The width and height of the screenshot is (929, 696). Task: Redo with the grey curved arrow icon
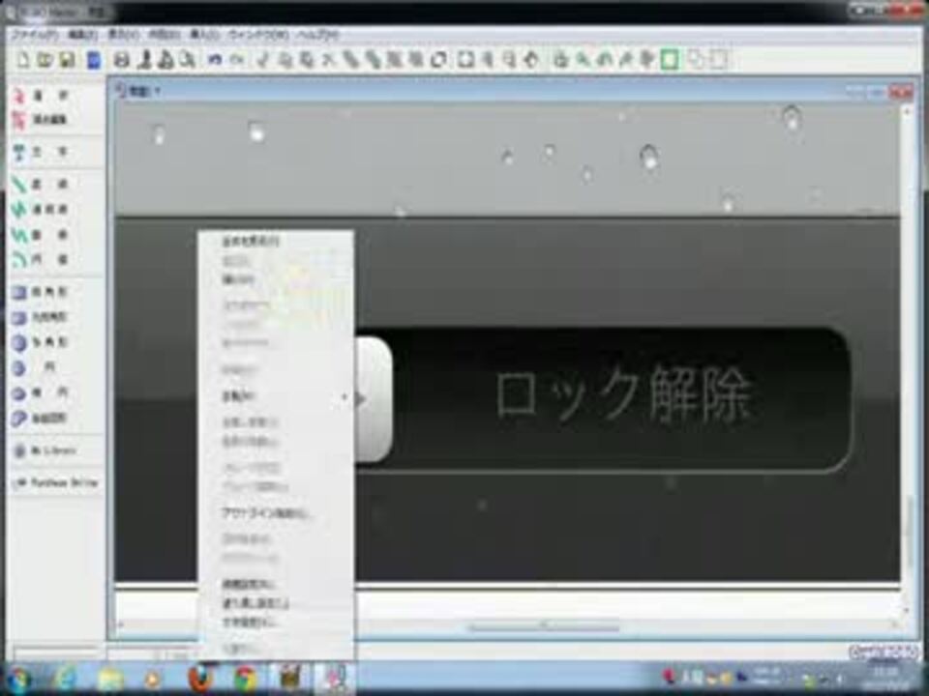237,60
